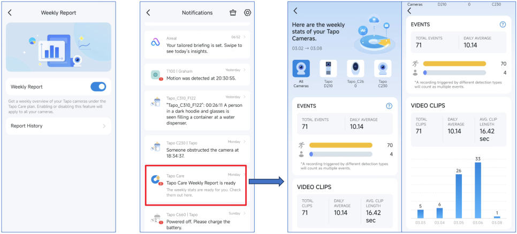The image size is (517, 234).
Task: Click the T100 sensor icon
Action: (x=155, y=75)
